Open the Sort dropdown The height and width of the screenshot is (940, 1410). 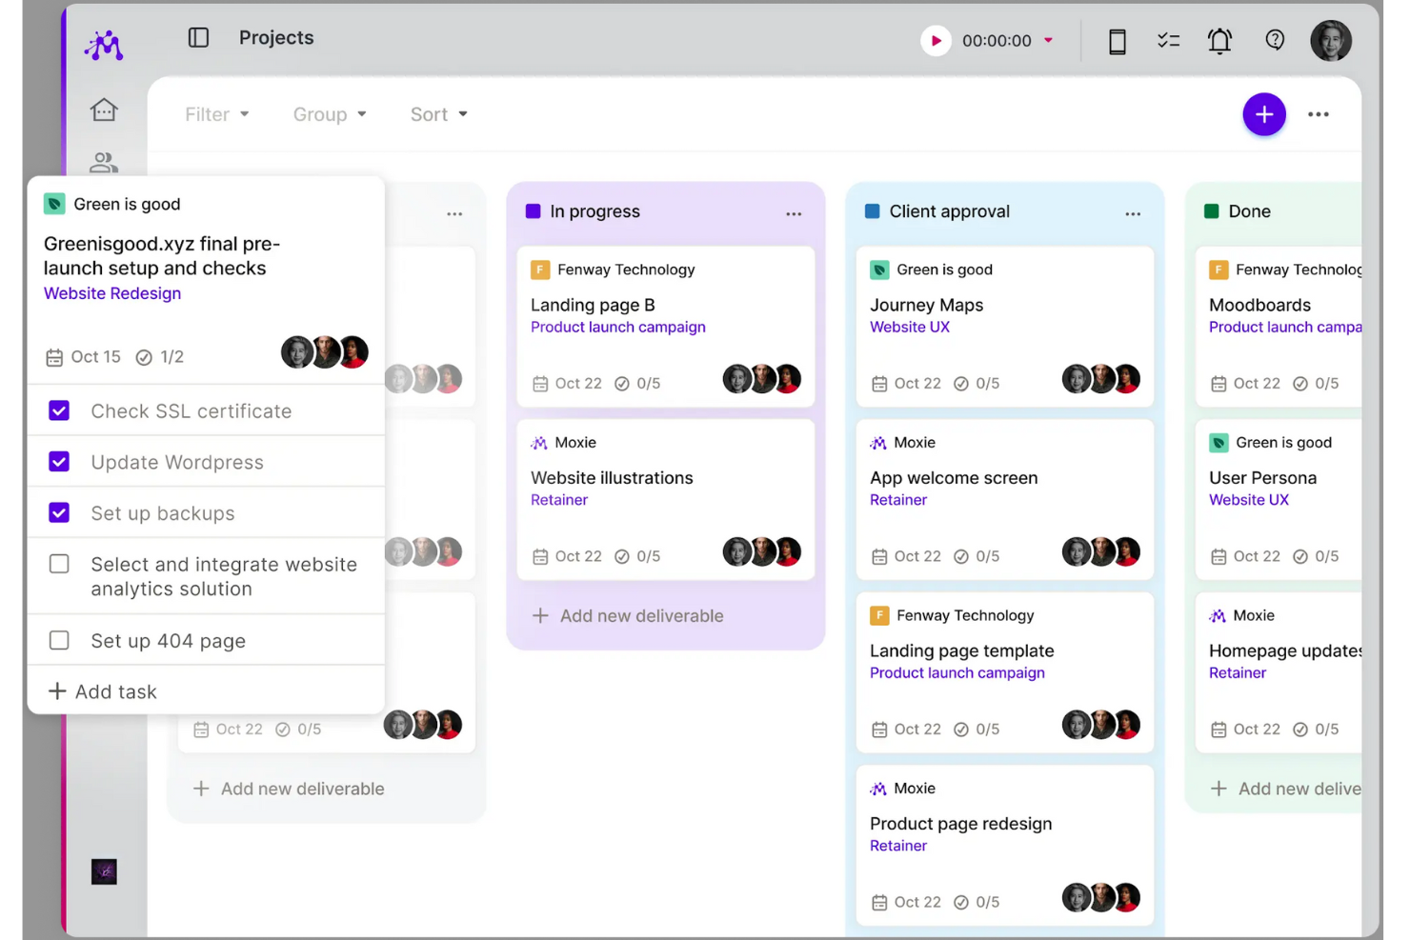439,114
